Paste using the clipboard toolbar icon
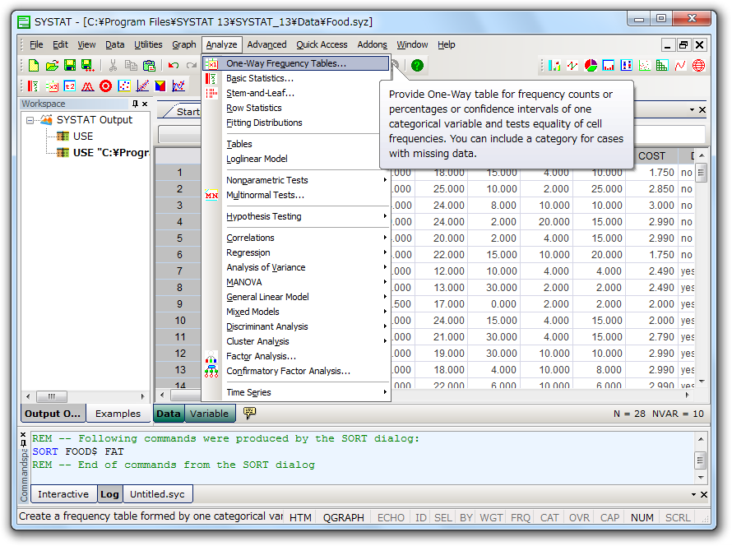Image resolution: width=732 pixels, height=546 pixels. click(149, 65)
